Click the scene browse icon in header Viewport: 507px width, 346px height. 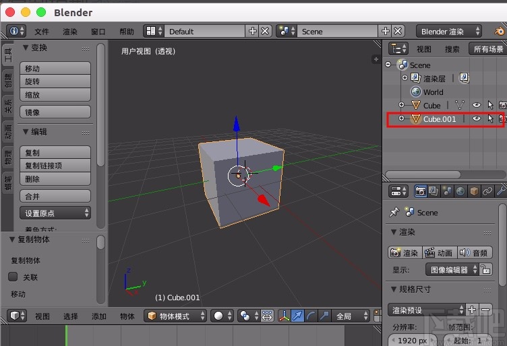point(287,32)
